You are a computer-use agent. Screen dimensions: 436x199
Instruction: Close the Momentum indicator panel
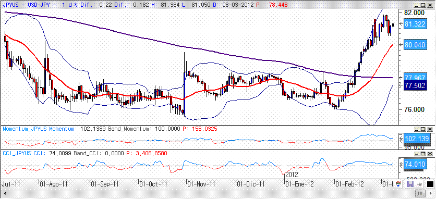click(430, 129)
